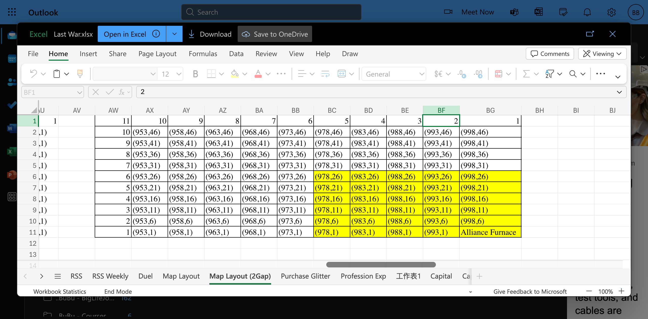This screenshot has width=648, height=319.
Task: Click the AutoSum sigma icon
Action: (526, 74)
